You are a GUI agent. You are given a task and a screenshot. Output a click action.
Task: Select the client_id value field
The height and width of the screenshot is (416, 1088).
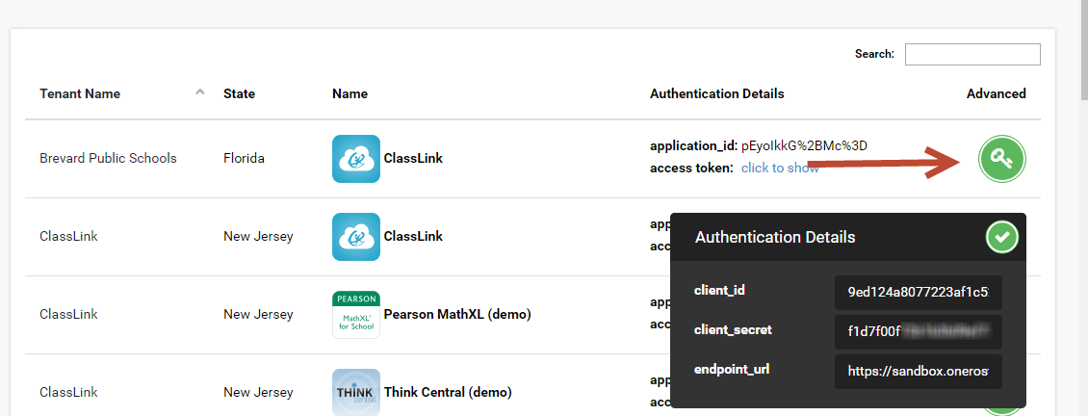[918, 293]
